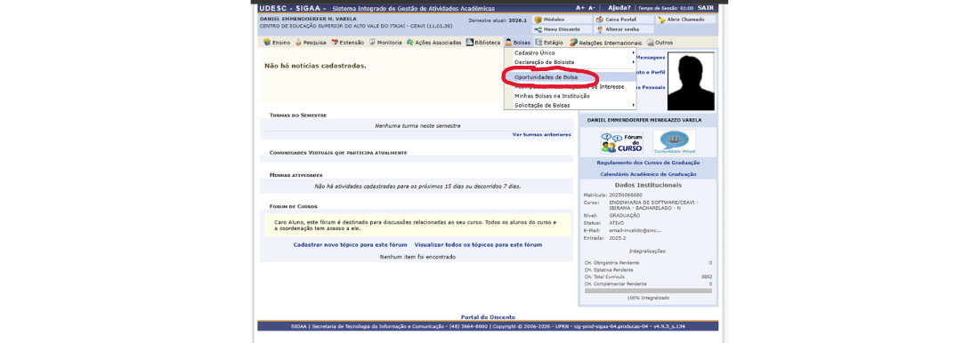The width and height of the screenshot is (979, 343).
Task: Click Ver turmas anteriores link
Action: pyautogui.click(x=541, y=135)
